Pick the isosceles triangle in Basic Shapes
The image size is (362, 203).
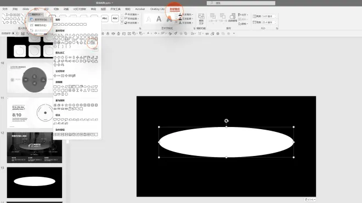(59, 35)
